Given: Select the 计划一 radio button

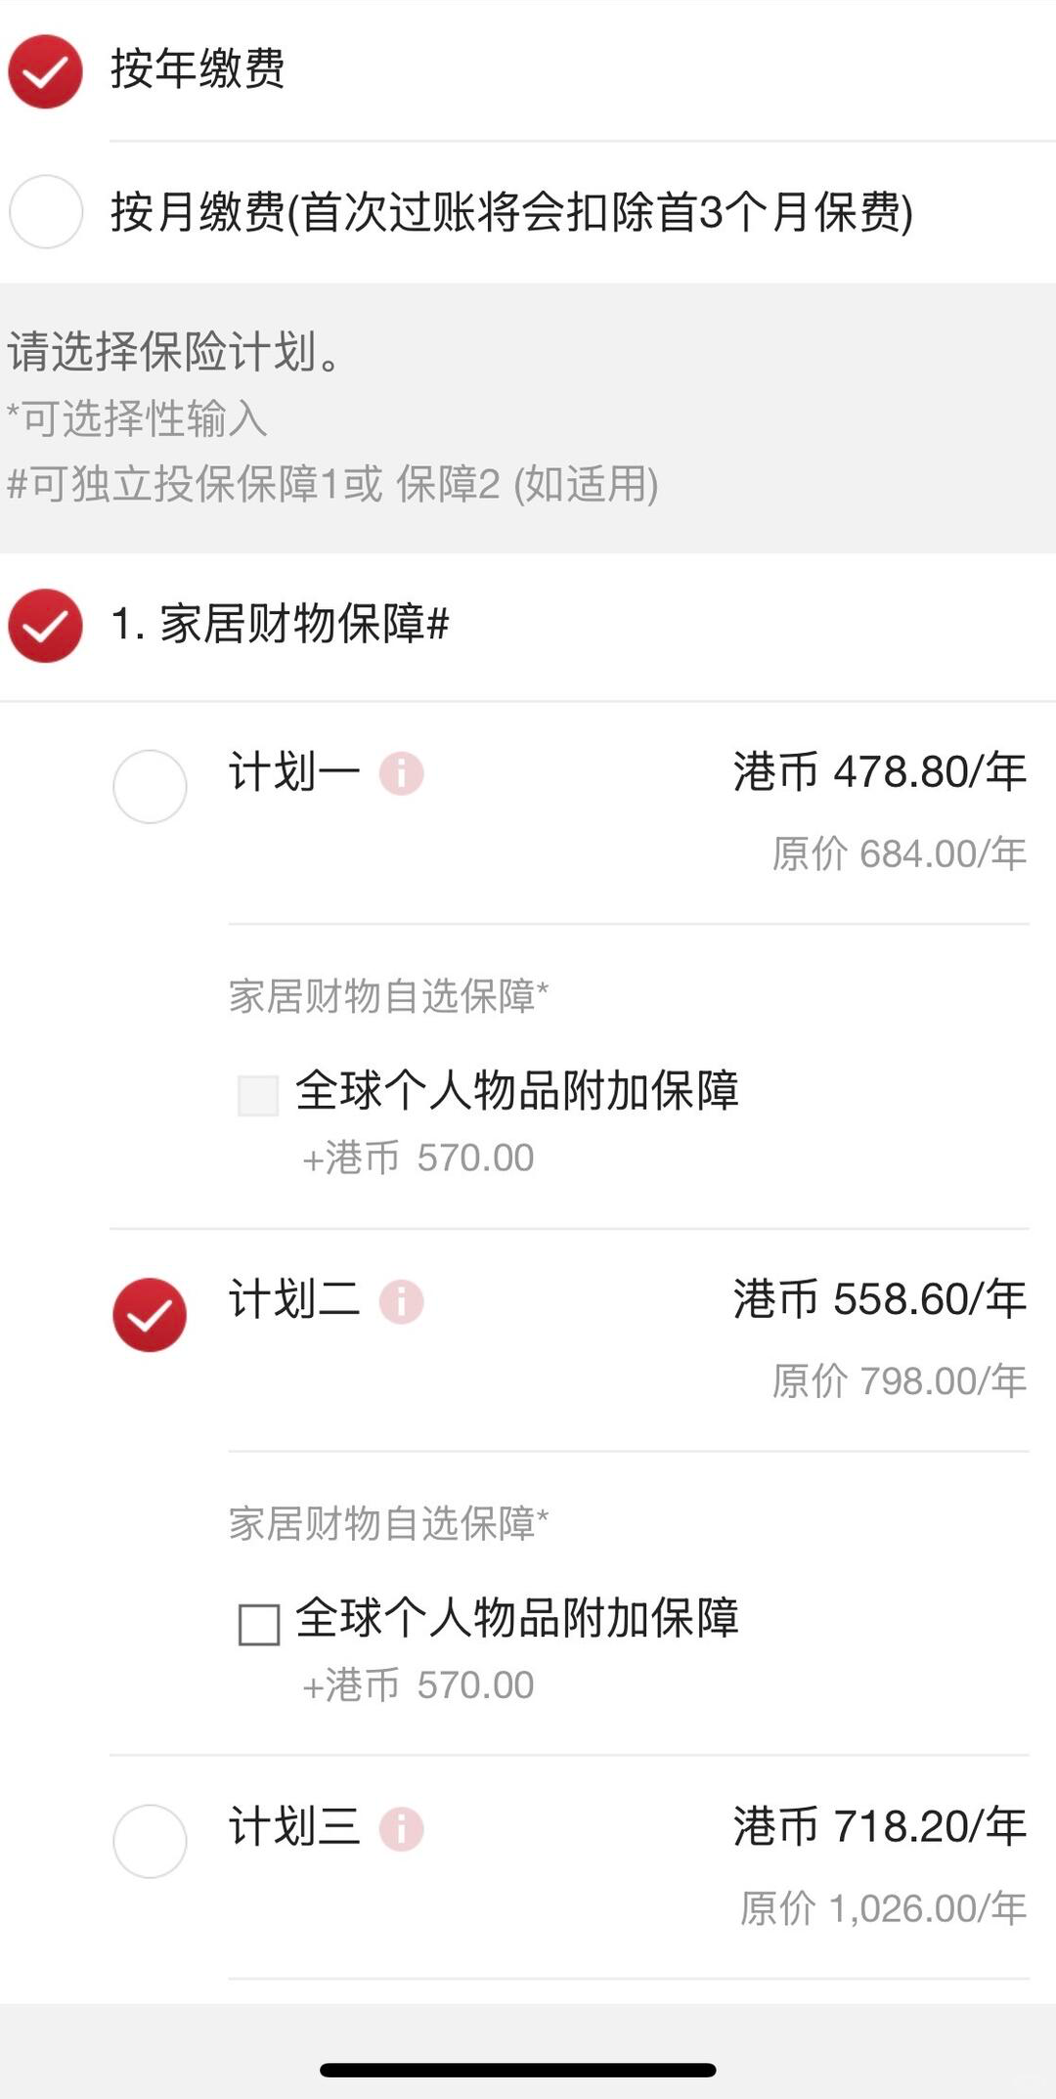Looking at the screenshot, I should pos(150,786).
